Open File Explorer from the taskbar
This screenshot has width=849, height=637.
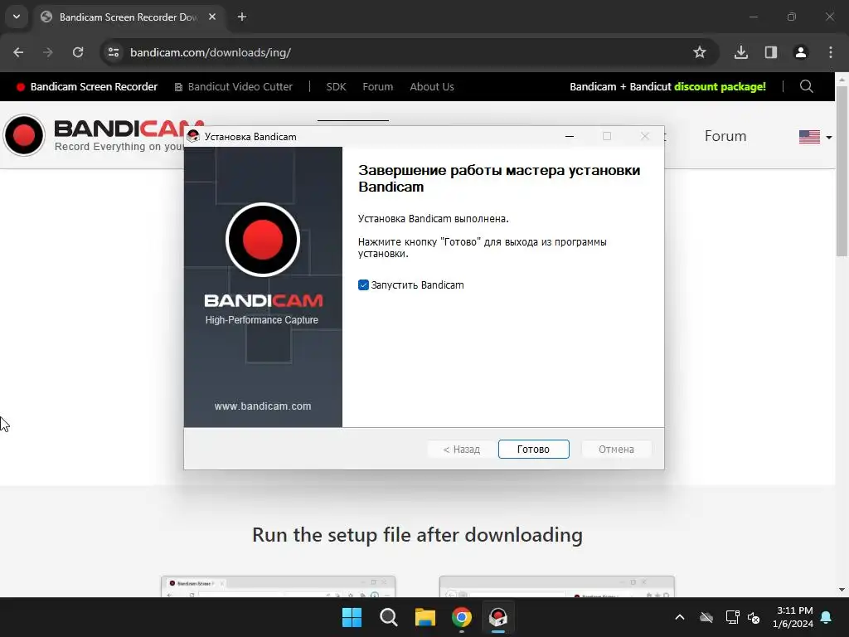425,617
